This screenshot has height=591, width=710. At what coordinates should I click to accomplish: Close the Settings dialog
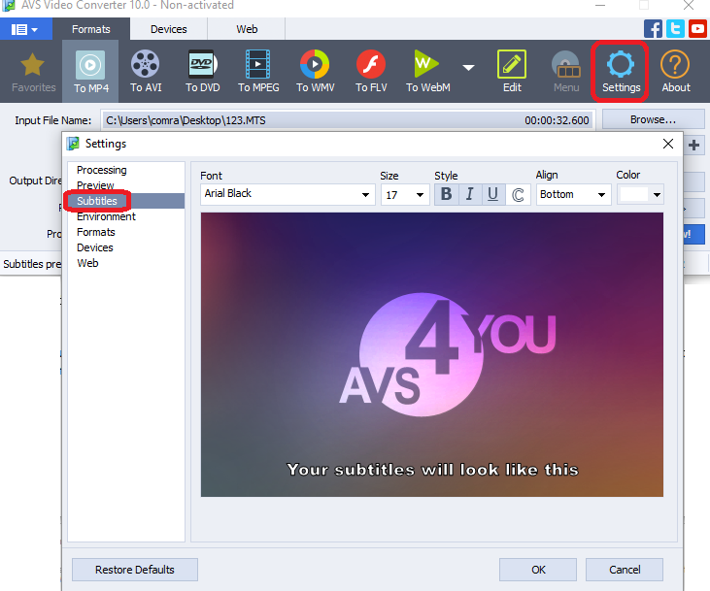click(x=668, y=144)
